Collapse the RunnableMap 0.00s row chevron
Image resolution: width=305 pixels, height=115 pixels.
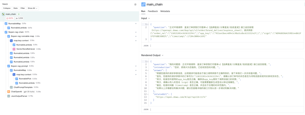coord(136,70)
